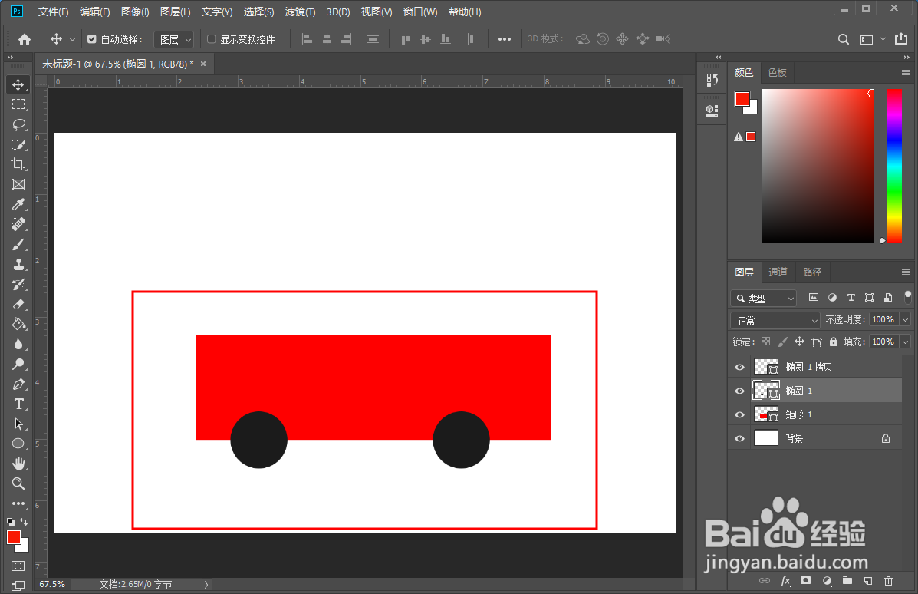Select the Path Selection tool

[x=18, y=424]
